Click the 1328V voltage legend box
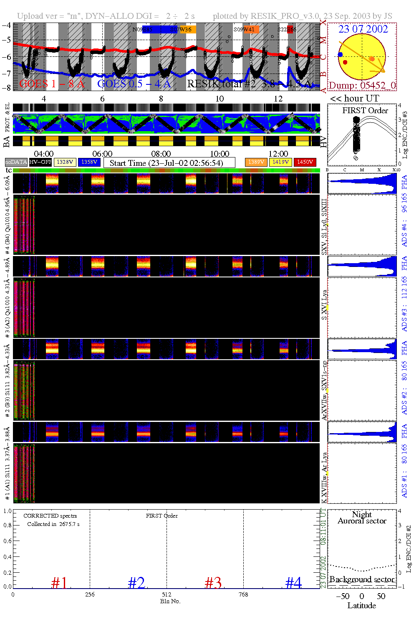 click(65, 162)
